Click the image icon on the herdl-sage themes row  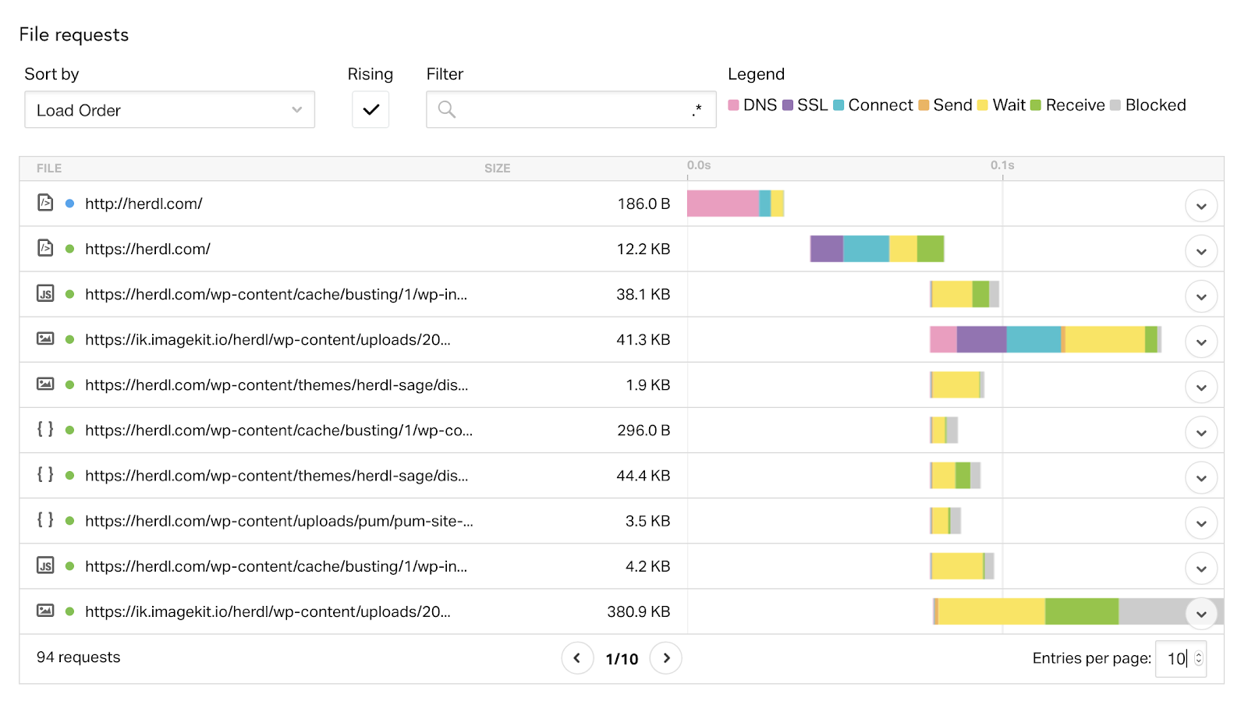click(x=45, y=384)
